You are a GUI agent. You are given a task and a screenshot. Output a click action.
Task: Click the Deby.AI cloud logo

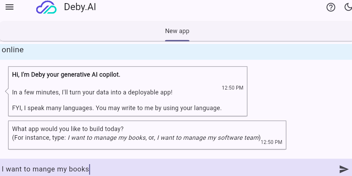pyautogui.click(x=46, y=7)
